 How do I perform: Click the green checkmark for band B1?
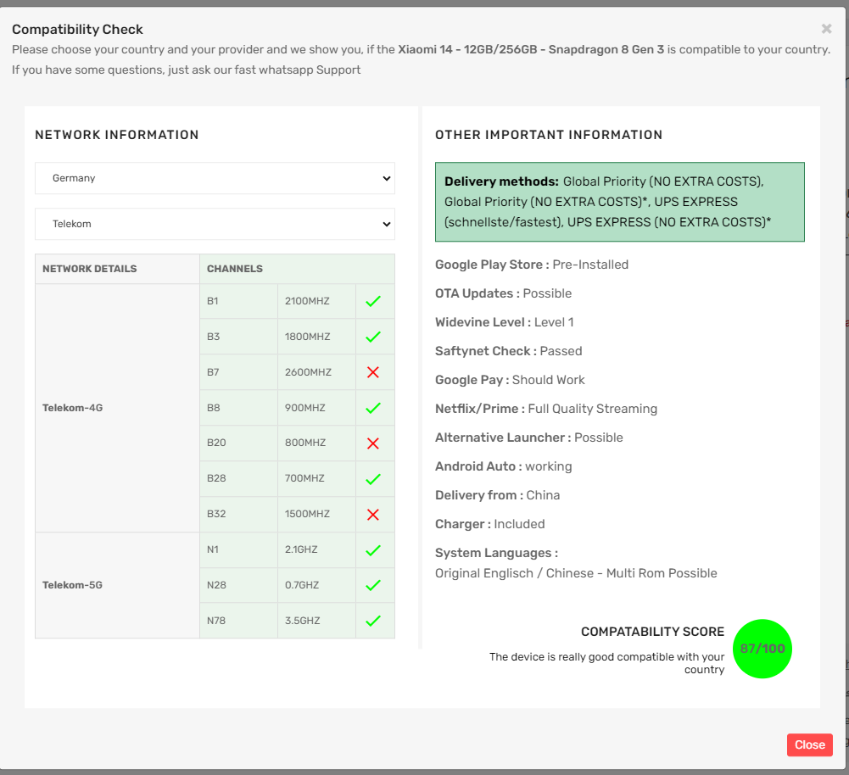coord(372,301)
